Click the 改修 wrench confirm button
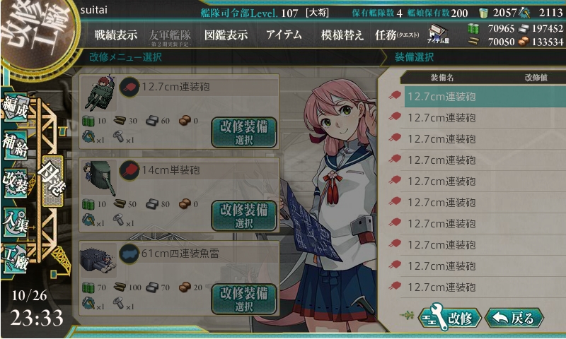 450,318
